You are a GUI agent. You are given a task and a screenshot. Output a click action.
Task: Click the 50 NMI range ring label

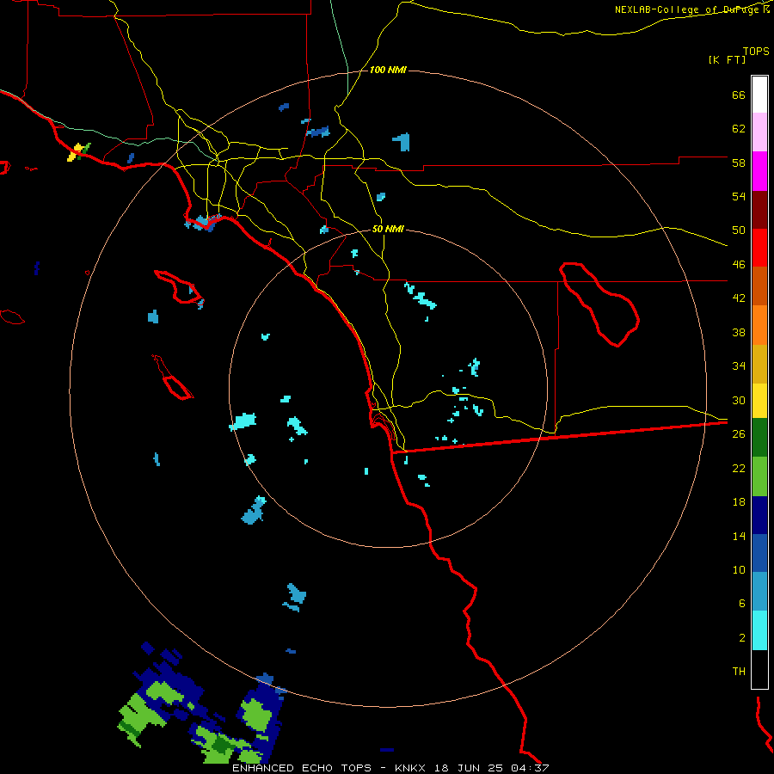click(x=388, y=229)
